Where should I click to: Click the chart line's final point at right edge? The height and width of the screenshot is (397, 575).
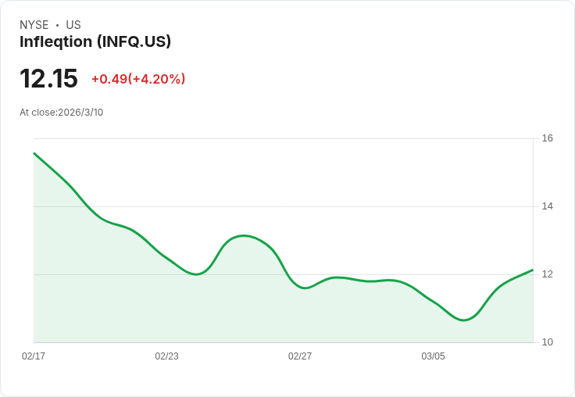[x=532, y=270]
